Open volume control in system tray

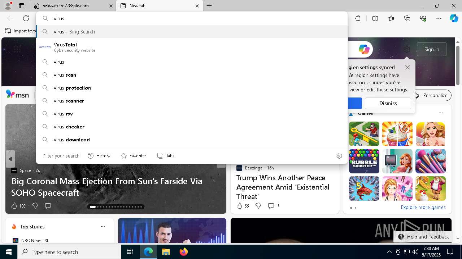coord(415,252)
